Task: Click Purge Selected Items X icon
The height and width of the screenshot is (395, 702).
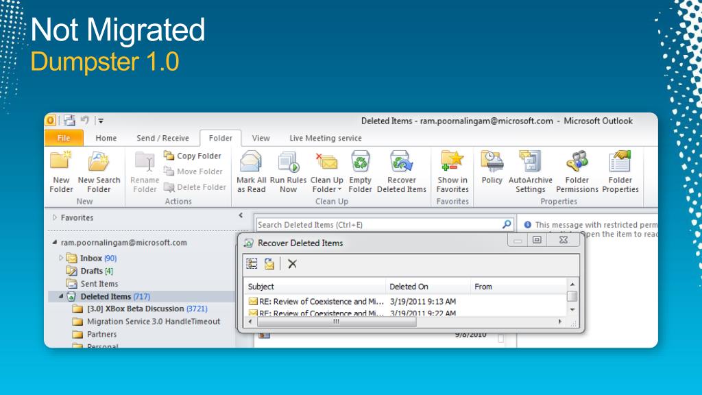Action: click(292, 264)
